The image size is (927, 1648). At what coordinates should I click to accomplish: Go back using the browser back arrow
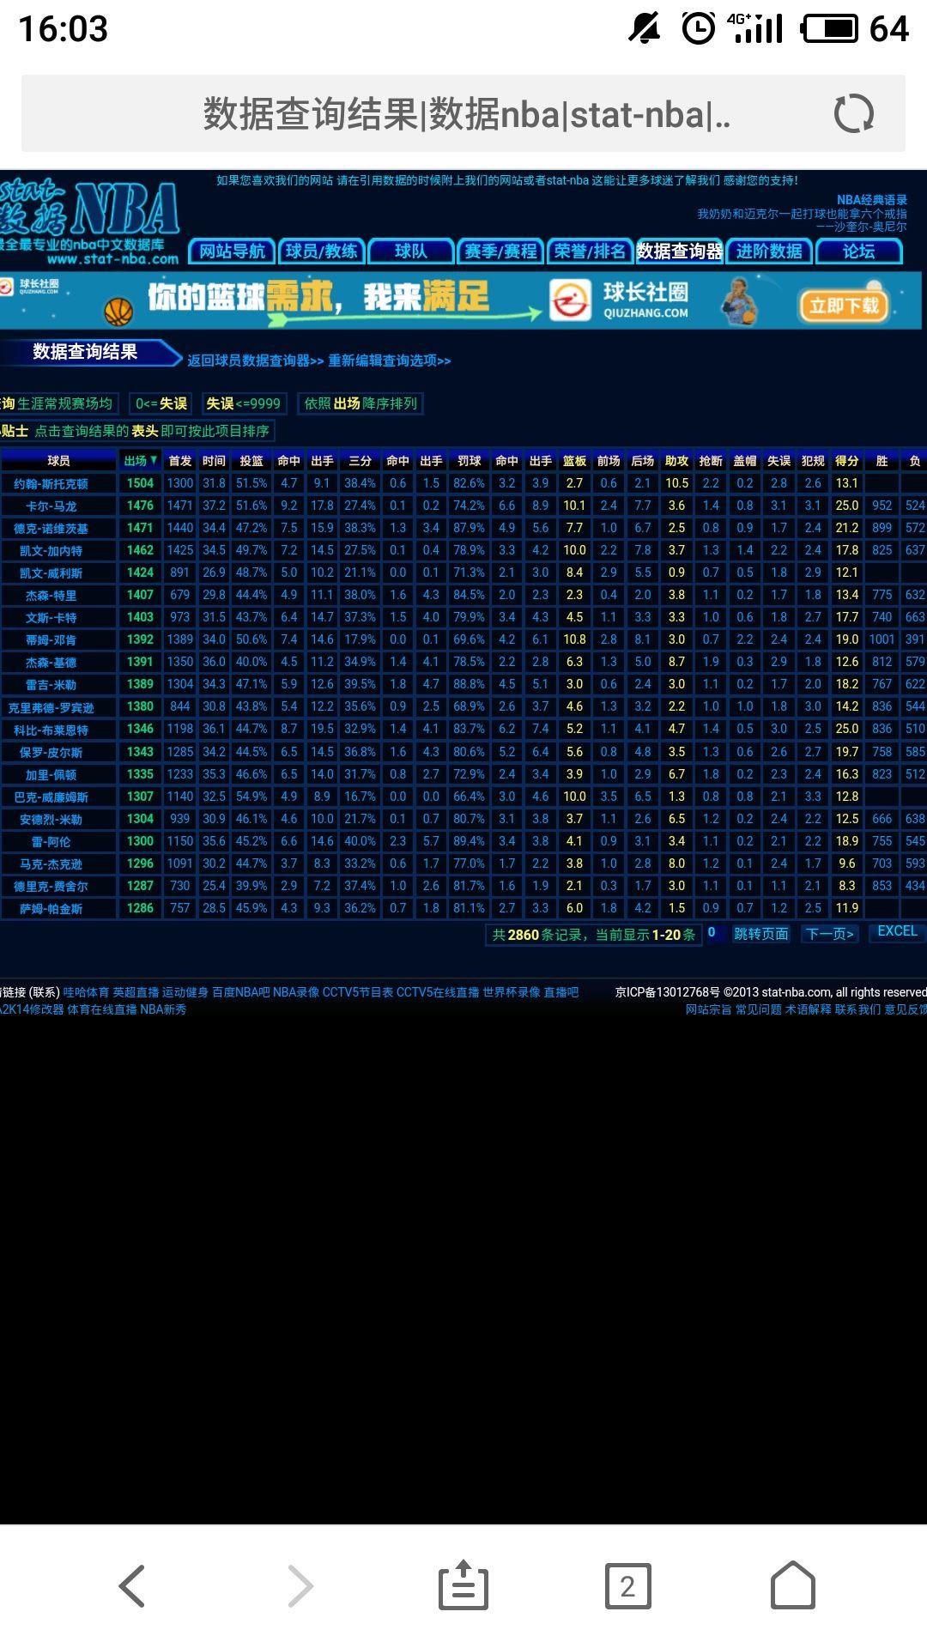coord(132,1585)
